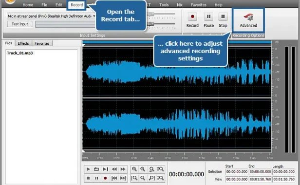Switch to the Files panel tab
Image resolution: width=300 pixels, height=185 pixels.
click(8, 43)
